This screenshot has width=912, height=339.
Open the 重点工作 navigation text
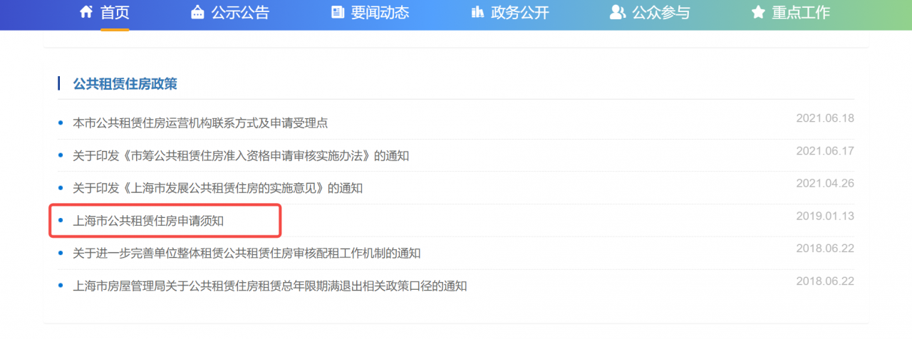click(801, 12)
